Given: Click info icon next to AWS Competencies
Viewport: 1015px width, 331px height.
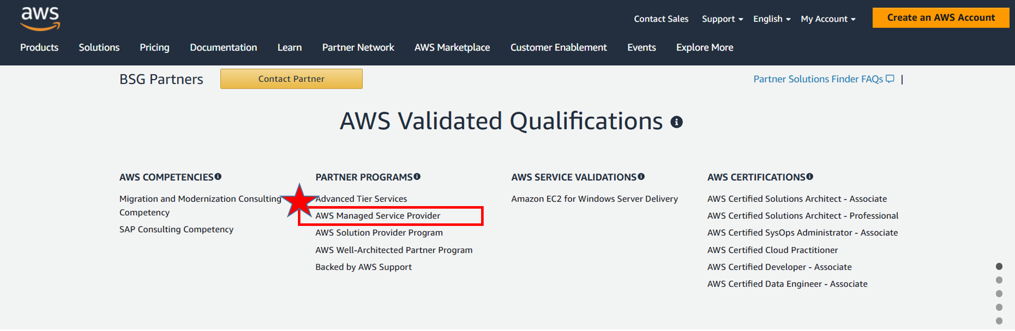Looking at the screenshot, I should click(x=218, y=177).
